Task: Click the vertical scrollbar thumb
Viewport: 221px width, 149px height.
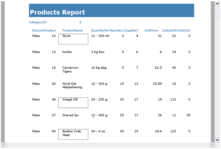Action: 217,13
